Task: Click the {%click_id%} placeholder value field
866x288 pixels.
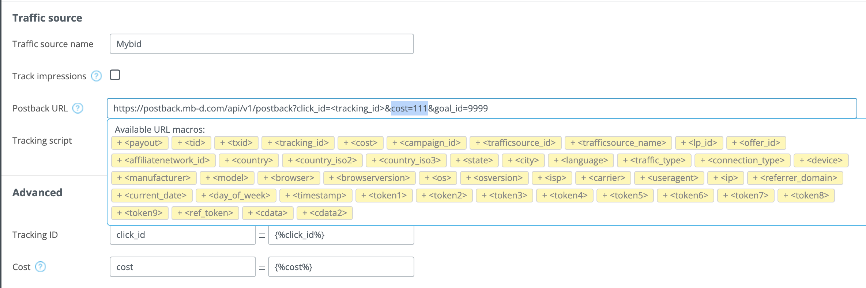Action: point(341,235)
